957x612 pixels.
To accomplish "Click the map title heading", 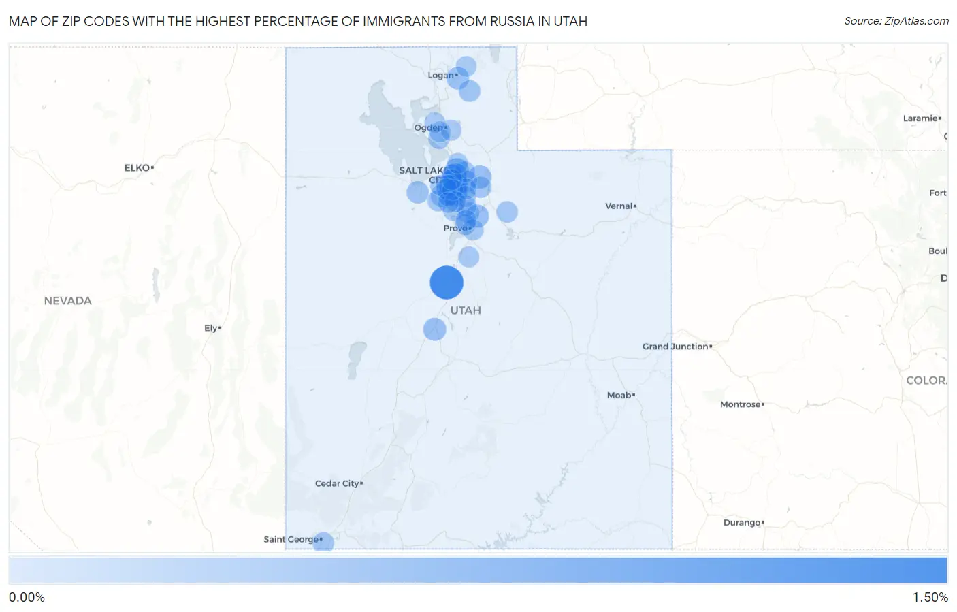I will click(x=298, y=21).
